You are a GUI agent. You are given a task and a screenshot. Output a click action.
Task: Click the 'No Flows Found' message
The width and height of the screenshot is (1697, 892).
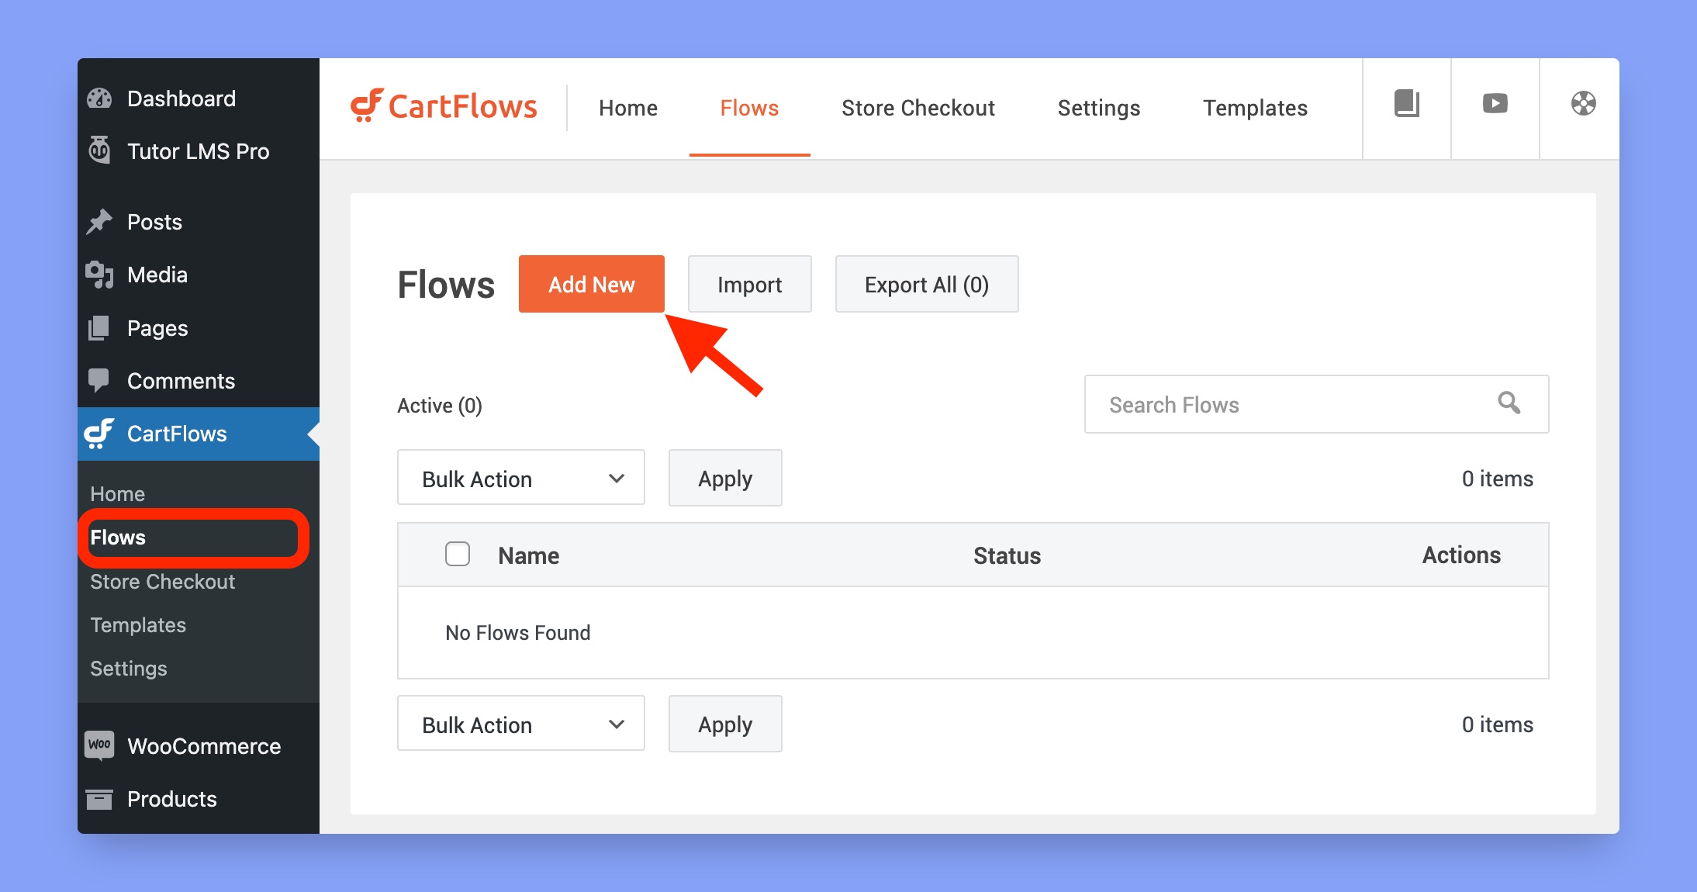517,633
